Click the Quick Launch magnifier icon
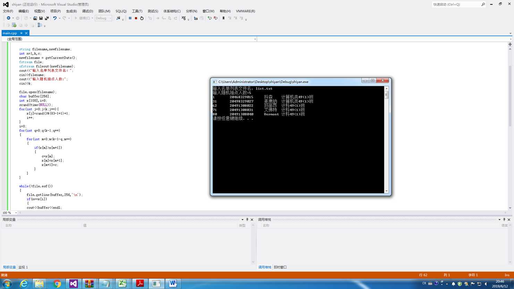The height and width of the screenshot is (289, 514). [483, 5]
